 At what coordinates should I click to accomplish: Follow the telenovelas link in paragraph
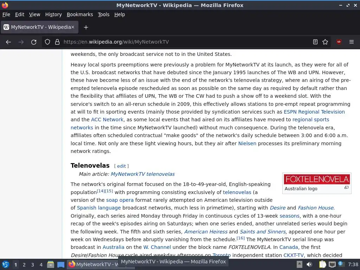click(x=237, y=192)
